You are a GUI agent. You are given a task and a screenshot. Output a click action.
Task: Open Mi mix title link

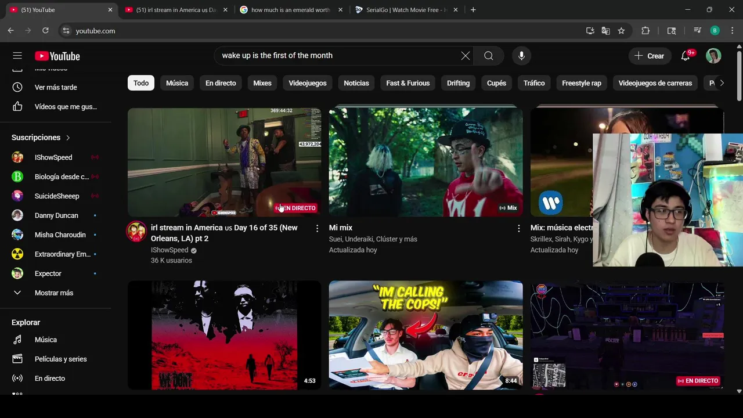point(341,228)
